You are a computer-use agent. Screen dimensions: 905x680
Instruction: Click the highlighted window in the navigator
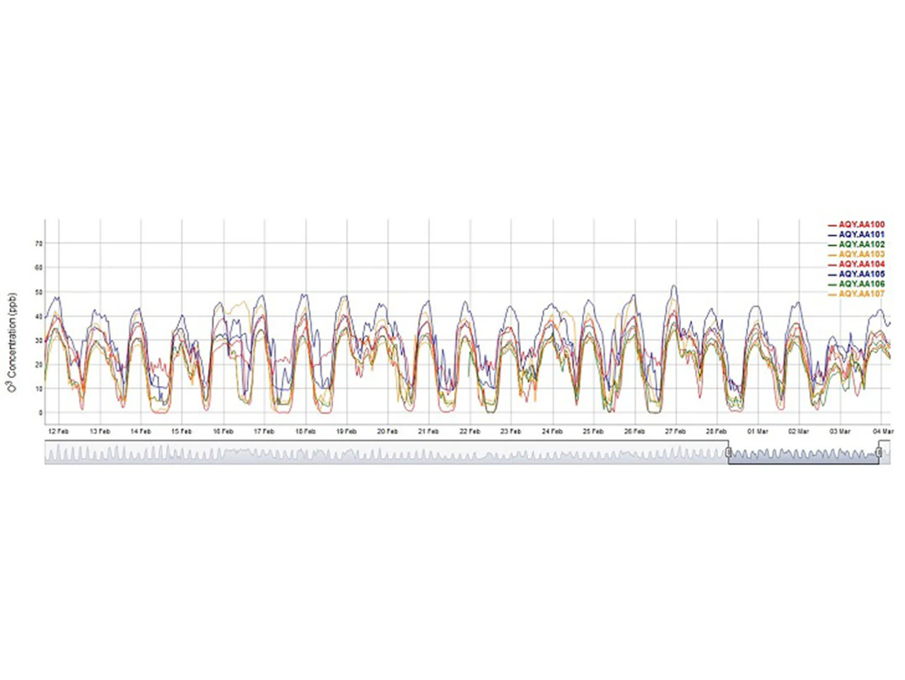point(803,453)
